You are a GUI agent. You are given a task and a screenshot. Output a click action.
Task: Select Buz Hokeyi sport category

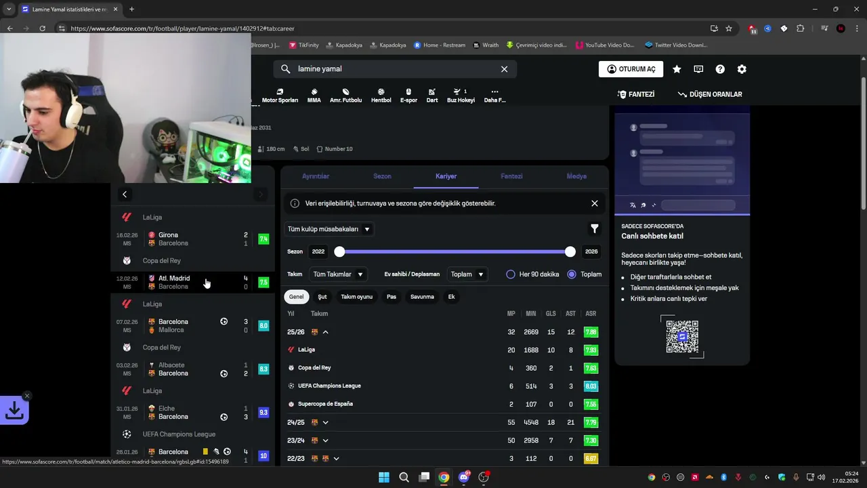[x=461, y=96]
